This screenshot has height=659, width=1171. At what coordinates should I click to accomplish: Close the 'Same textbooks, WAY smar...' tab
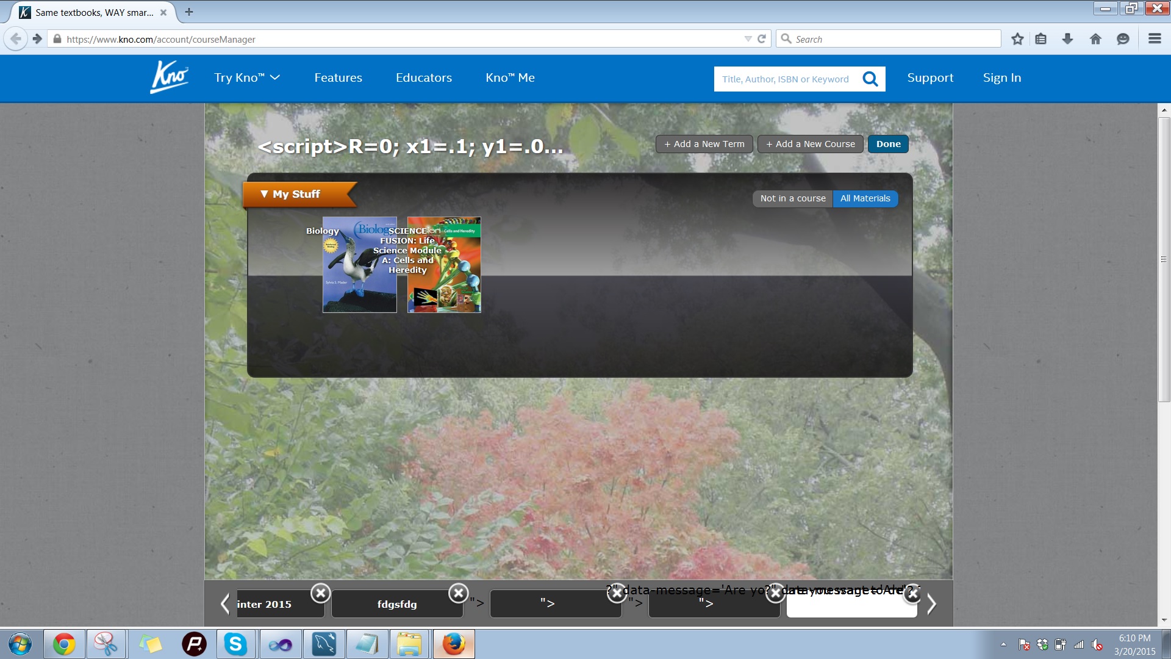coord(163,12)
